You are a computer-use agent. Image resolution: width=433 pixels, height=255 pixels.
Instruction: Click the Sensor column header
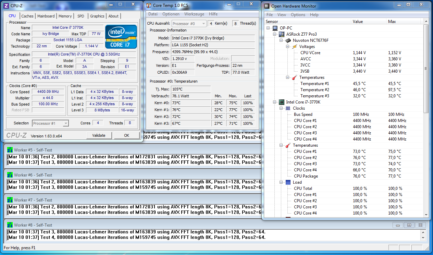[308, 22]
